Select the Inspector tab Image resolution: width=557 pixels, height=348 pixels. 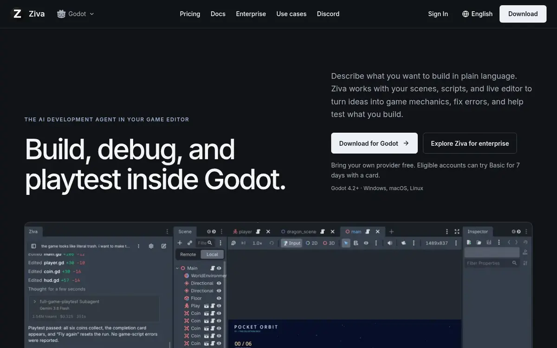coord(478,232)
